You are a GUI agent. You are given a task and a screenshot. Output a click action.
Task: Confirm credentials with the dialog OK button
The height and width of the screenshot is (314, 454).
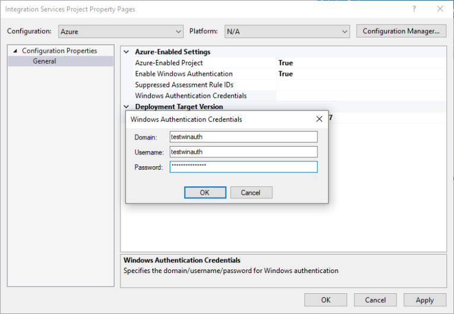pyautogui.click(x=205, y=193)
